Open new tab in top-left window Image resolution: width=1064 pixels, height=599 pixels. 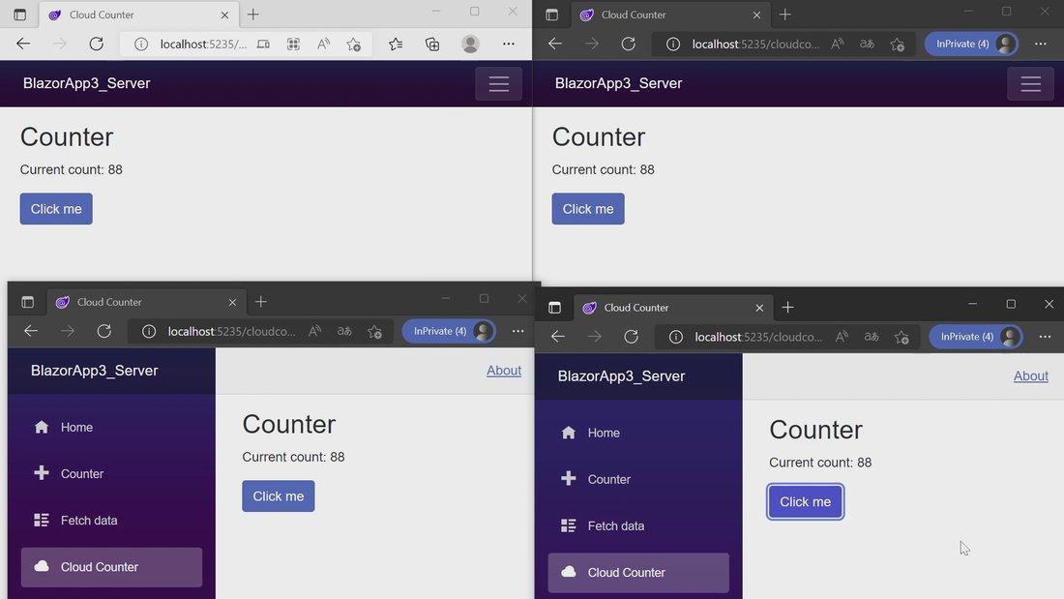253,15
